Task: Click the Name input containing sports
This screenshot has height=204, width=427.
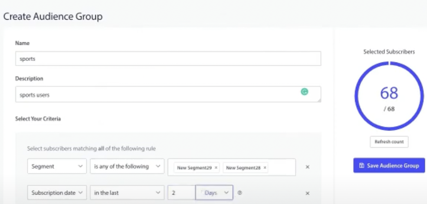Action: pos(168,58)
